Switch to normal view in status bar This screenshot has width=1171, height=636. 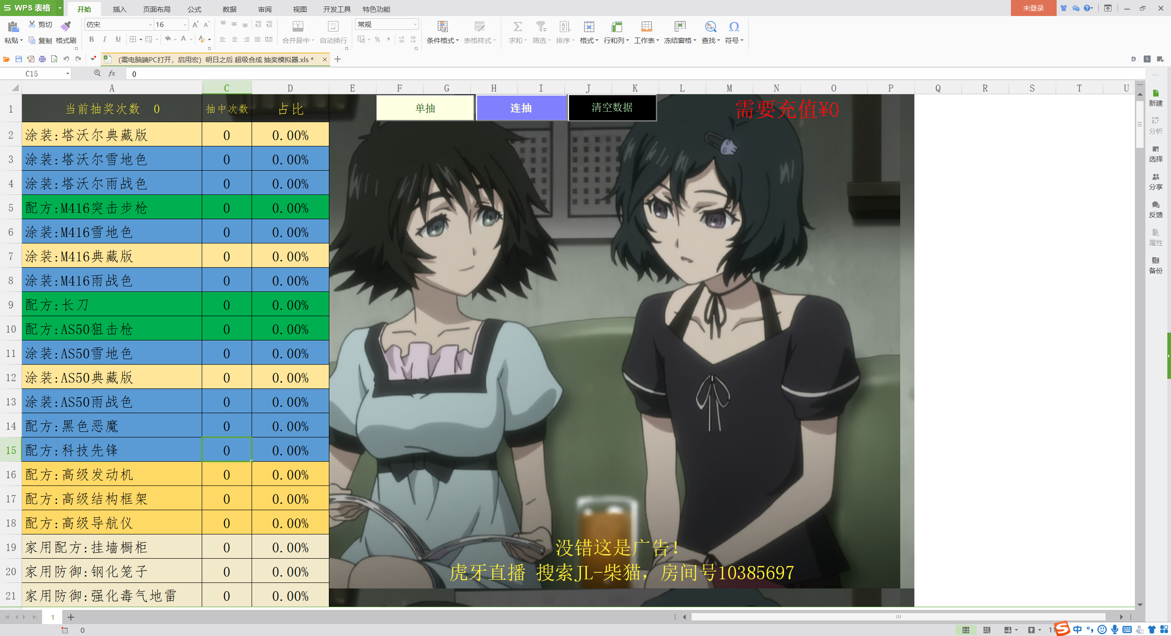(966, 630)
